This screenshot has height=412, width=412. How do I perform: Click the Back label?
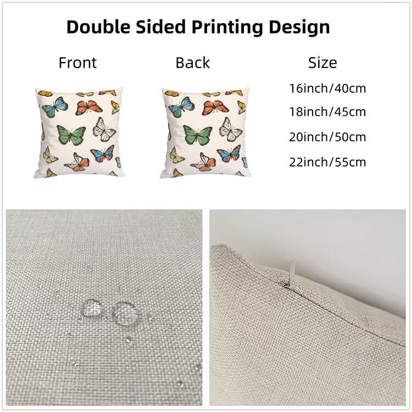coord(193,63)
